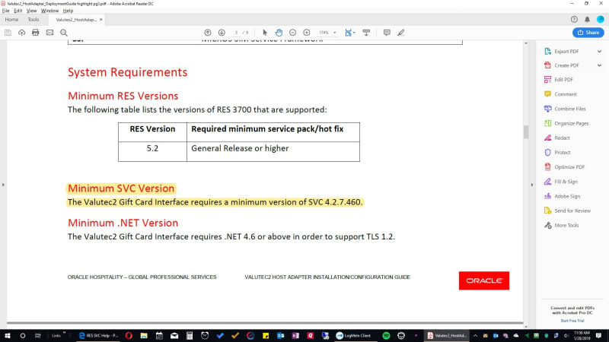Expand the Export PDF chevron
609x342 pixels.
[599, 51]
